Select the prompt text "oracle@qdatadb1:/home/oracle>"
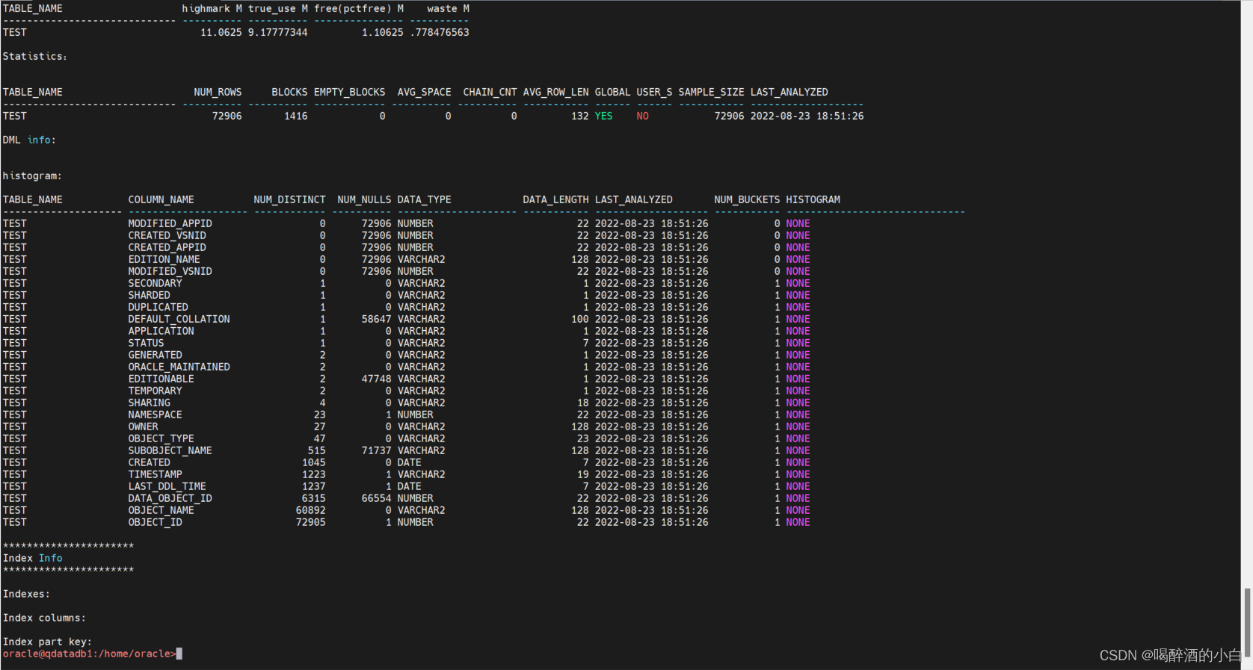Image resolution: width=1253 pixels, height=670 pixels. click(89, 654)
